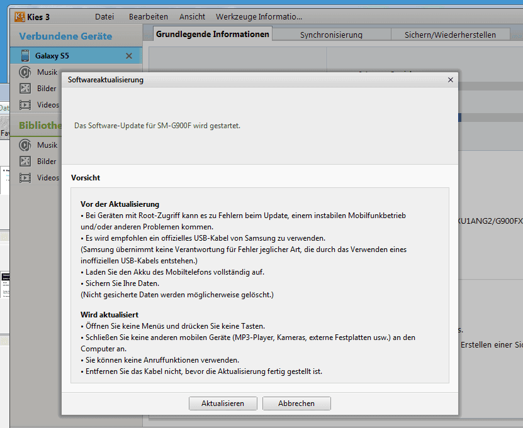Click the Vor der Aktualisierung heading
The height and width of the screenshot is (428, 523).
click(120, 204)
